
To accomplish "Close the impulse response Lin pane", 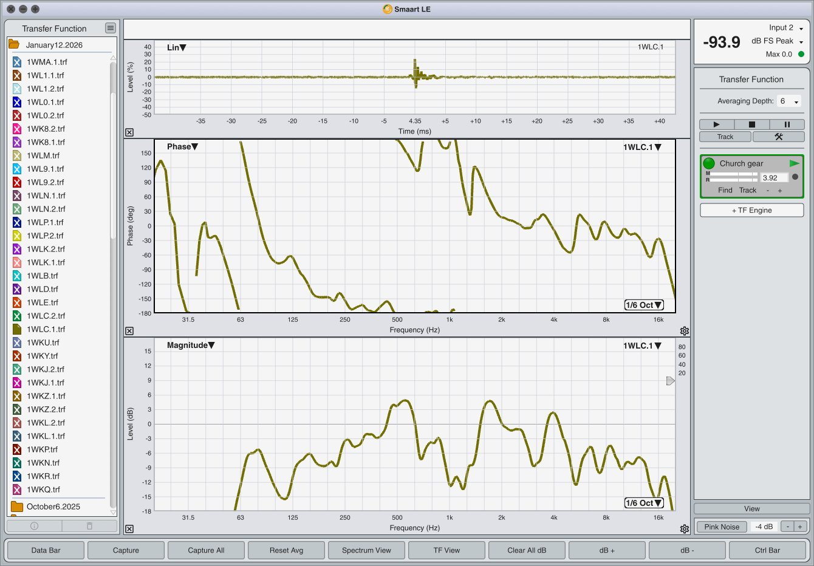I will click(129, 132).
